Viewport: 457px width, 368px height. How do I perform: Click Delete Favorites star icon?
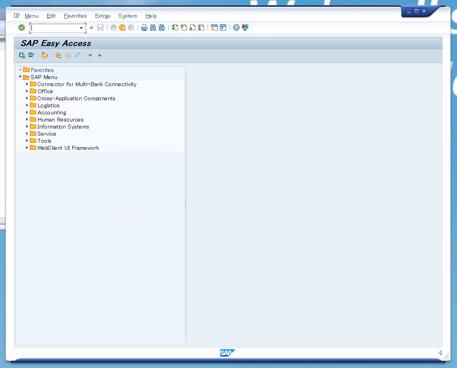click(x=68, y=55)
